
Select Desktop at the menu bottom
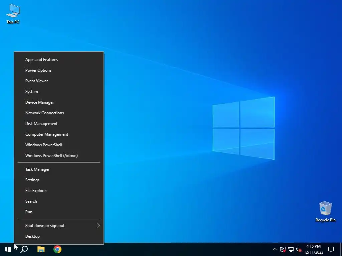tap(59, 236)
